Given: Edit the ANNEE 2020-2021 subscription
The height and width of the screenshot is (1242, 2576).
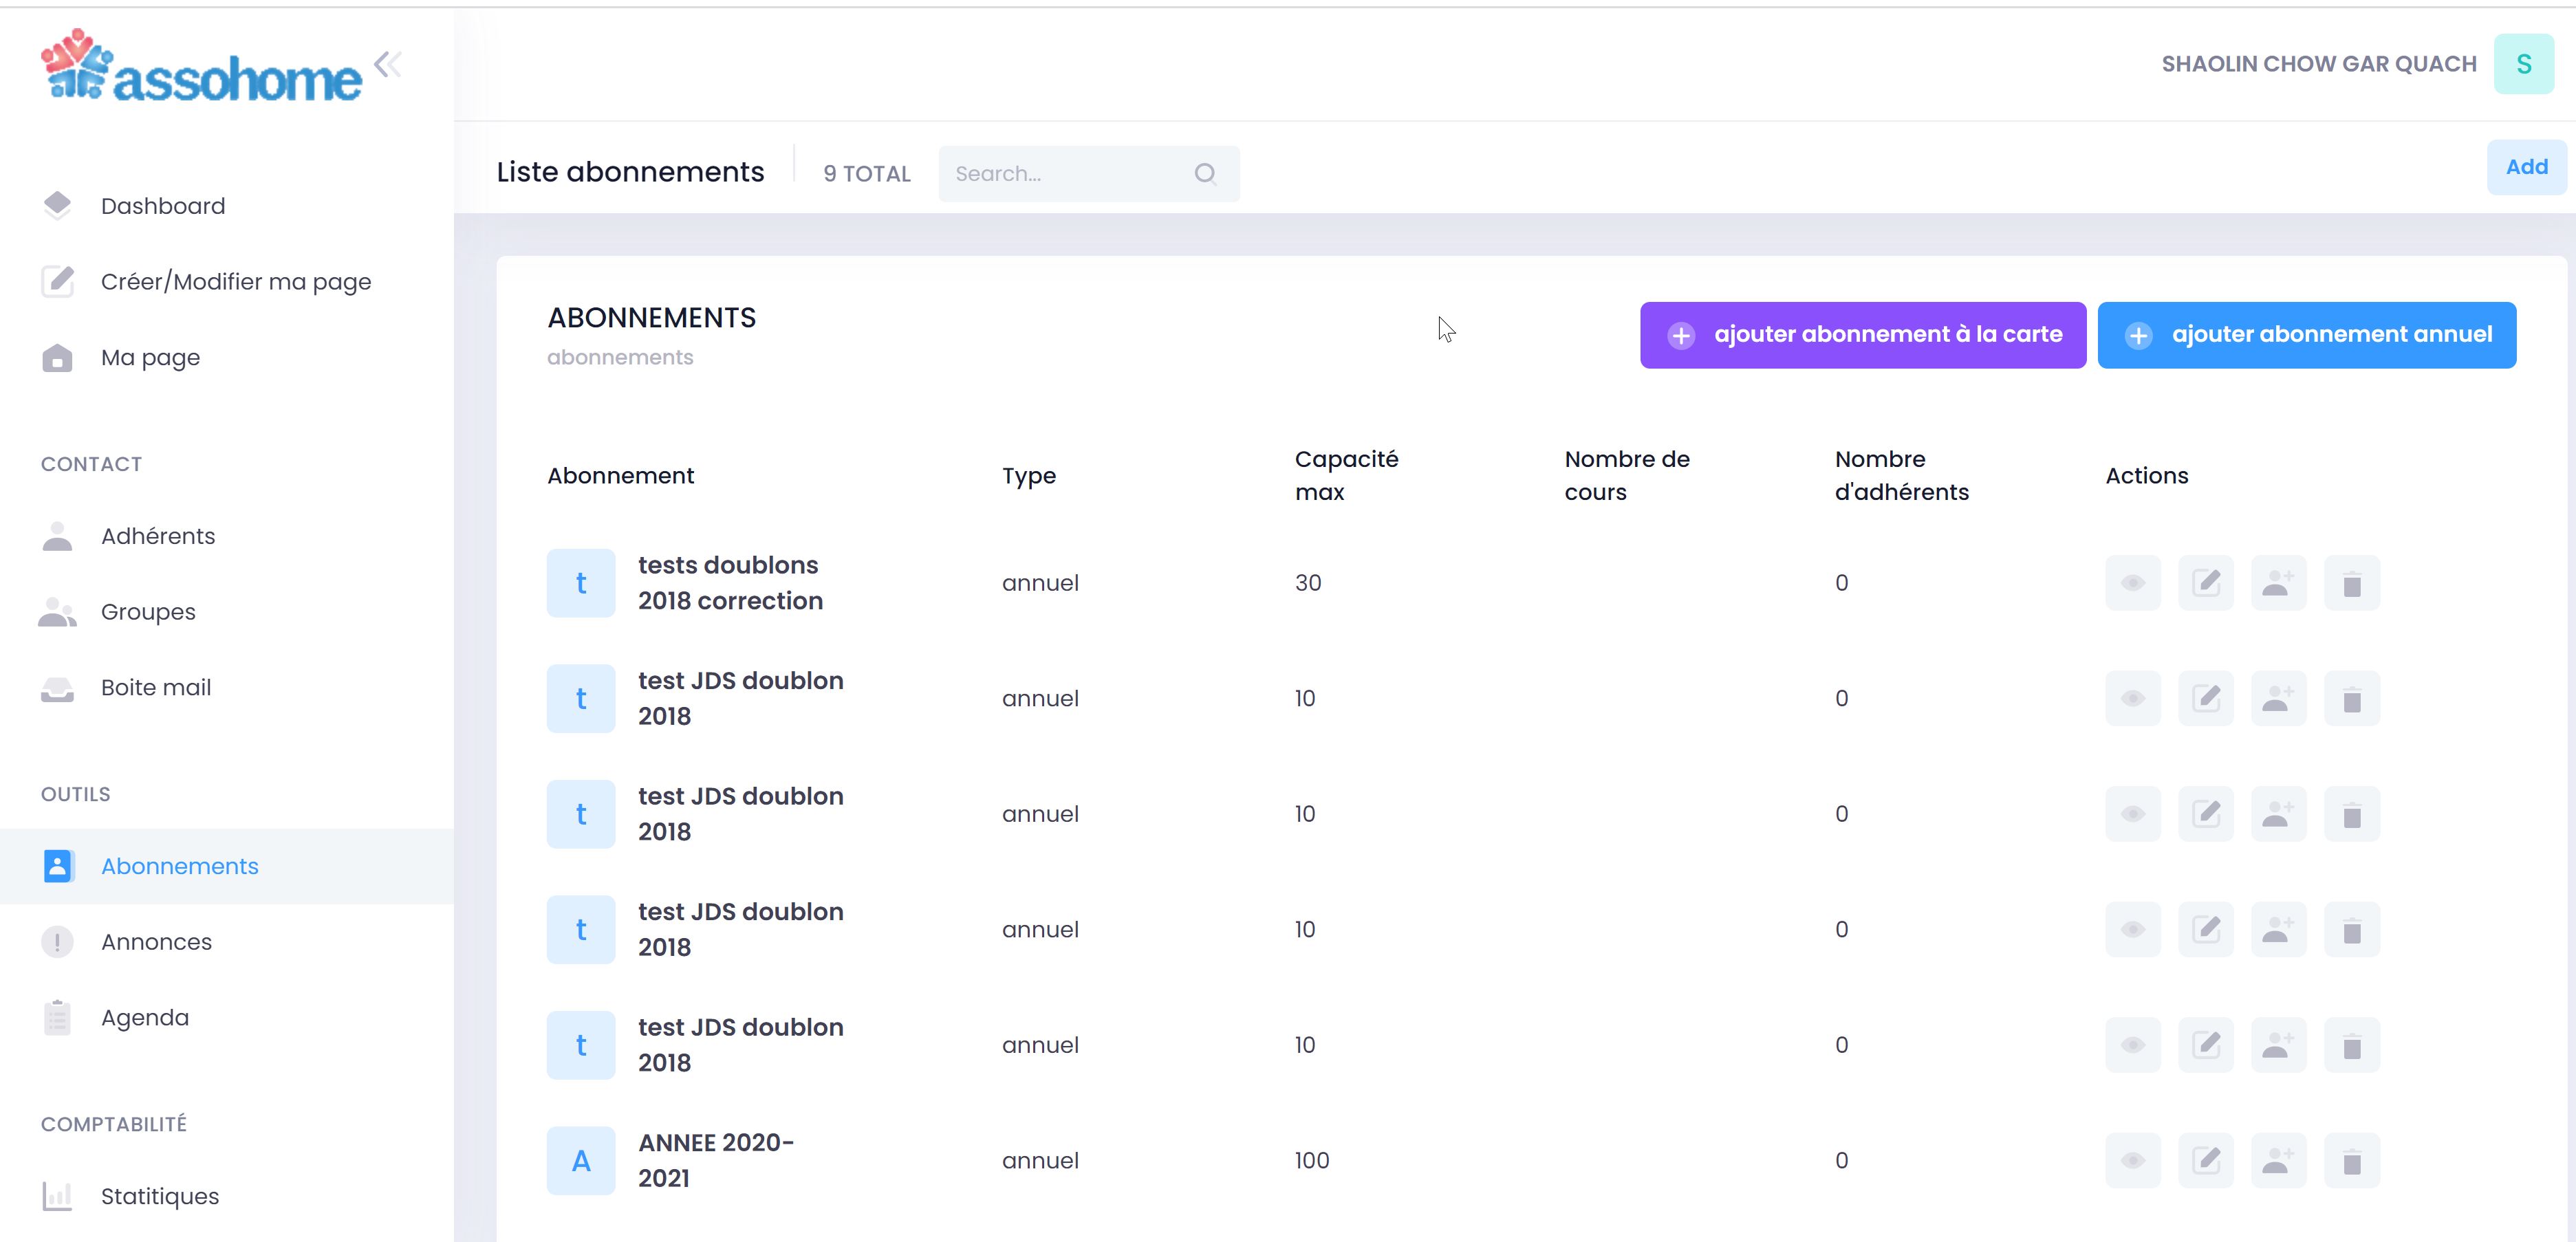Looking at the screenshot, I should pos(2206,1160).
